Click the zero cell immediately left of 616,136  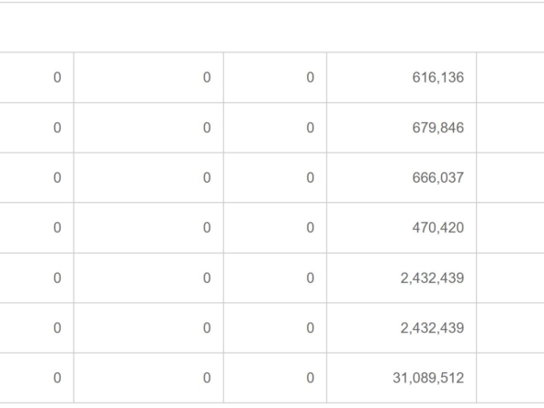275,77
